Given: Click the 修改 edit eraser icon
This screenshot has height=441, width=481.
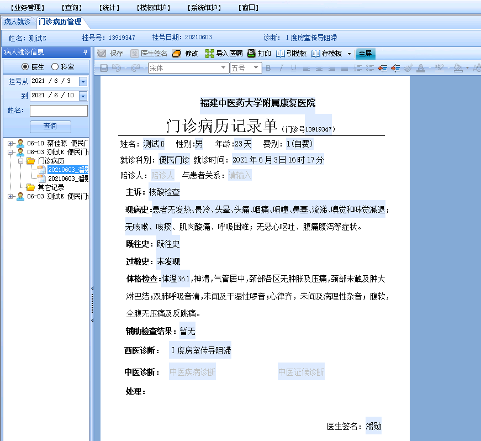Looking at the screenshot, I should [176, 54].
